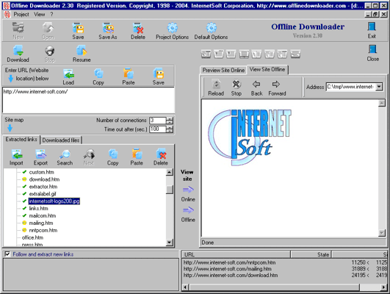Search extracted links with the magnifier icon
The image size is (390, 294).
tap(65, 154)
